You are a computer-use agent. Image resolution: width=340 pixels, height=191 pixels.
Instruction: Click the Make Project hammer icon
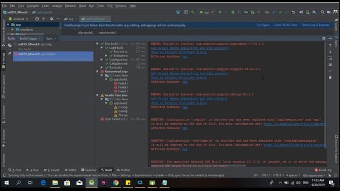pyautogui.click(x=192, y=12)
